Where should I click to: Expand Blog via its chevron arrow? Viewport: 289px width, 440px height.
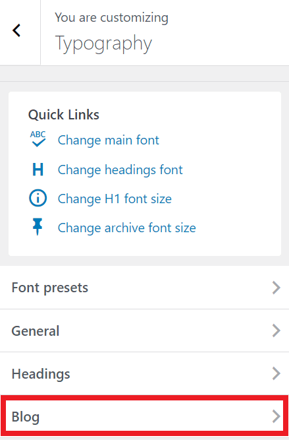[276, 416]
